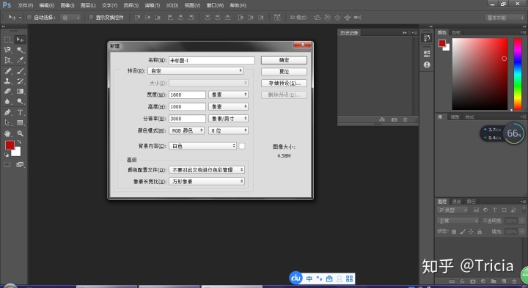Viewport: 528px width, 288px height.
Task: Select the Magic Wand tool
Action: coord(21,50)
